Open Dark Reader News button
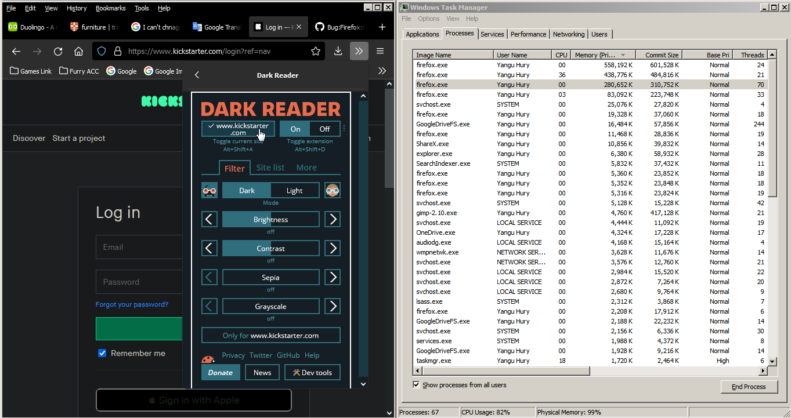791x418 pixels. point(262,372)
